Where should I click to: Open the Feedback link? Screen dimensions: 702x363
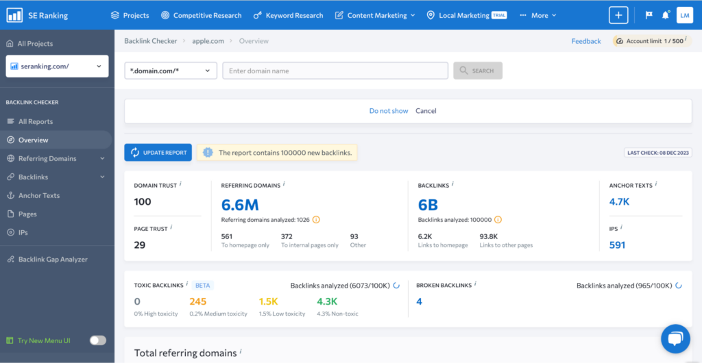[x=586, y=41]
